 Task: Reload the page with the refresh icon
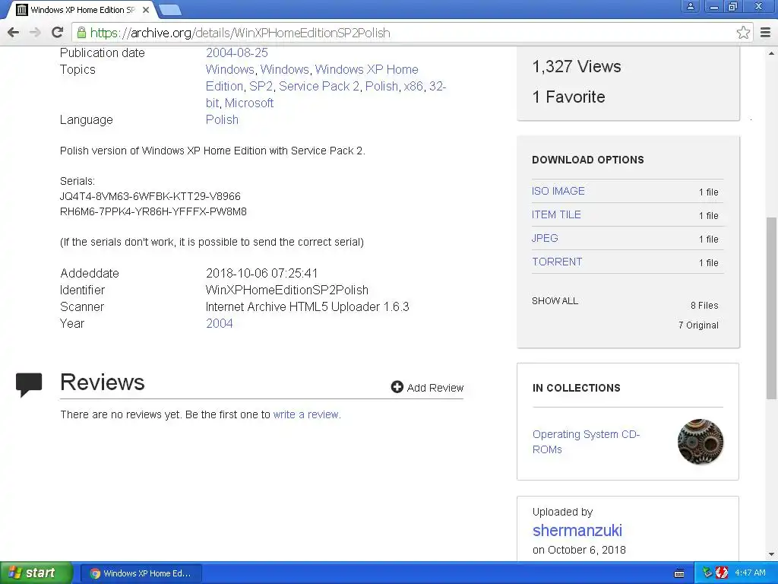(57, 33)
